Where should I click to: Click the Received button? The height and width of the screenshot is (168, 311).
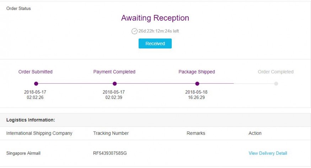155,43
